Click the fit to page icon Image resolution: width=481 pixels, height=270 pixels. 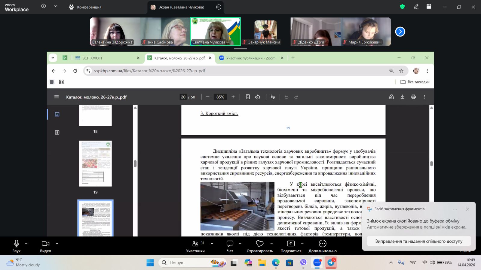coord(248,97)
